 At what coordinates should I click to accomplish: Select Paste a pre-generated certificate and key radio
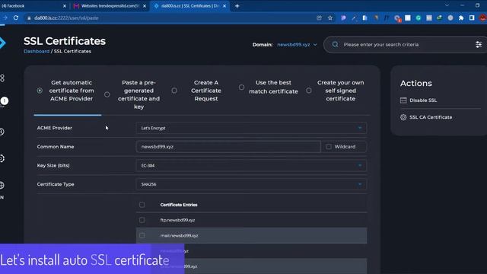[x=107, y=94]
